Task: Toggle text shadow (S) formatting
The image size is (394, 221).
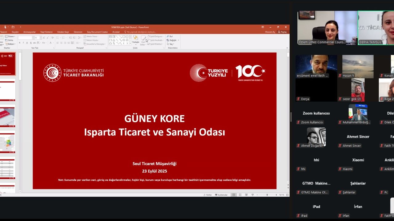Action: [x=31, y=43]
